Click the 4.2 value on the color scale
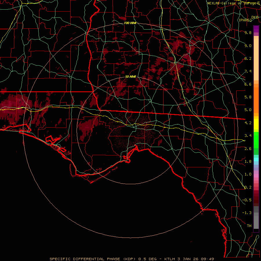This screenshot has width=261, height=261. click(248, 123)
